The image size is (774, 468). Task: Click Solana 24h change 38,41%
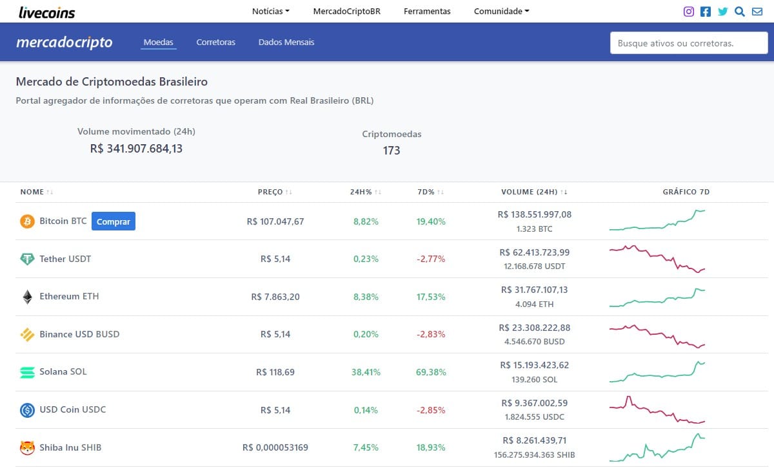pyautogui.click(x=366, y=372)
